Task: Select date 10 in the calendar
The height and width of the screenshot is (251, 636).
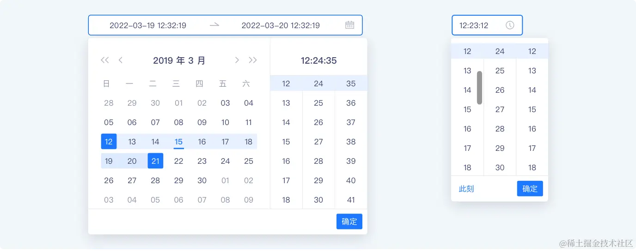Action: 225,122
